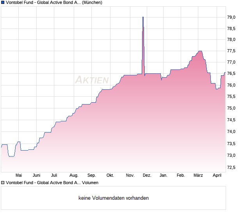Screen dimensions: 242x213
Task: Click the 76,0 value on price axis
Action: pos(231,85)
